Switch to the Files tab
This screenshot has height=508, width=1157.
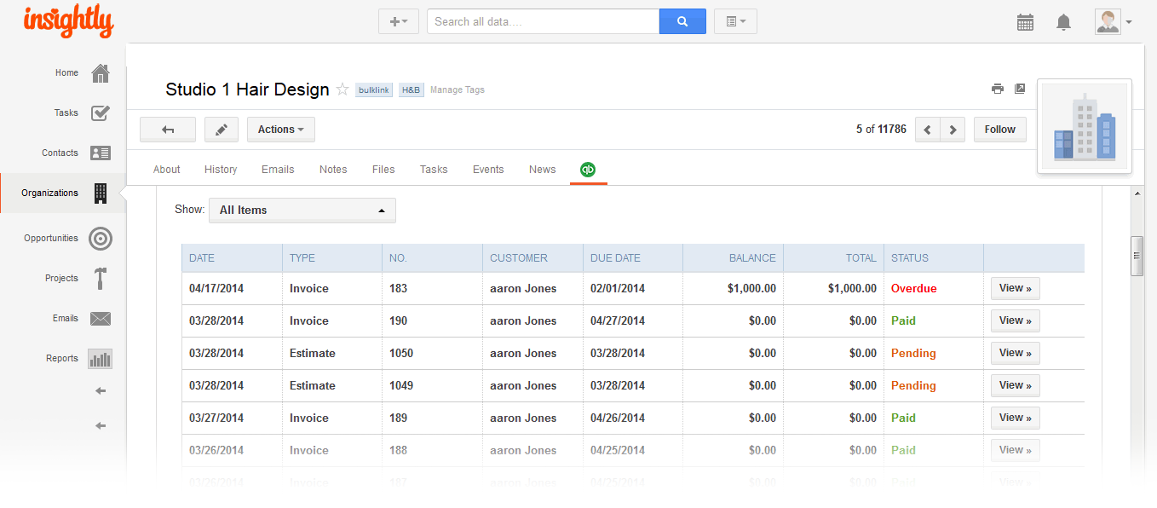[383, 170]
